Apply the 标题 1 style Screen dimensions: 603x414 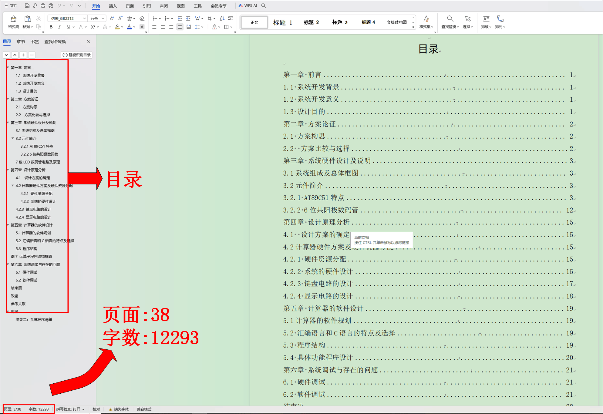tap(282, 22)
